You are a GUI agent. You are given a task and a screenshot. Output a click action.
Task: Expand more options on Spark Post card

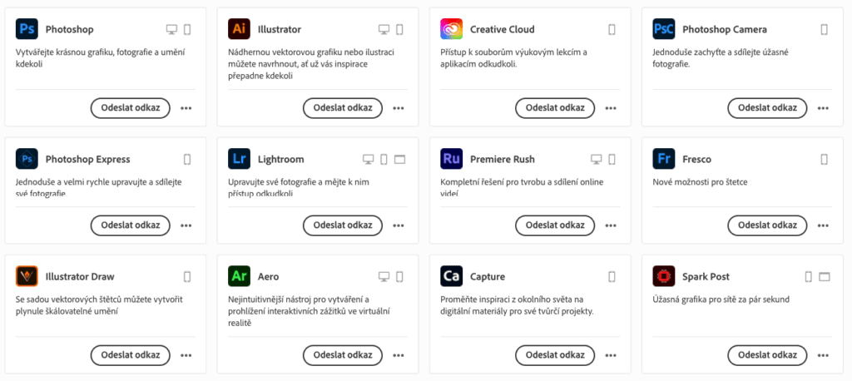(823, 355)
